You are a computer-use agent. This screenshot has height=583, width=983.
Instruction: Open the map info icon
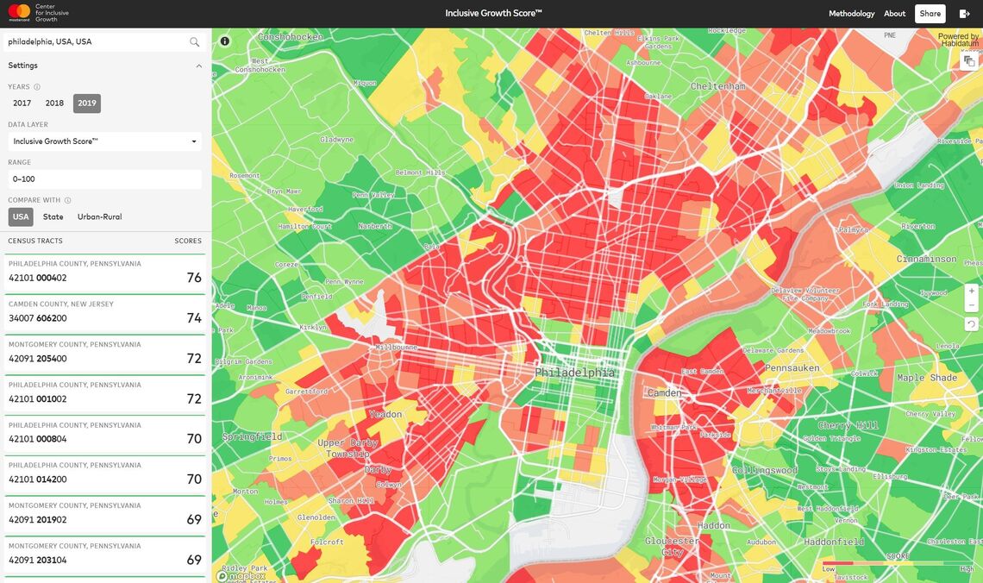point(225,41)
